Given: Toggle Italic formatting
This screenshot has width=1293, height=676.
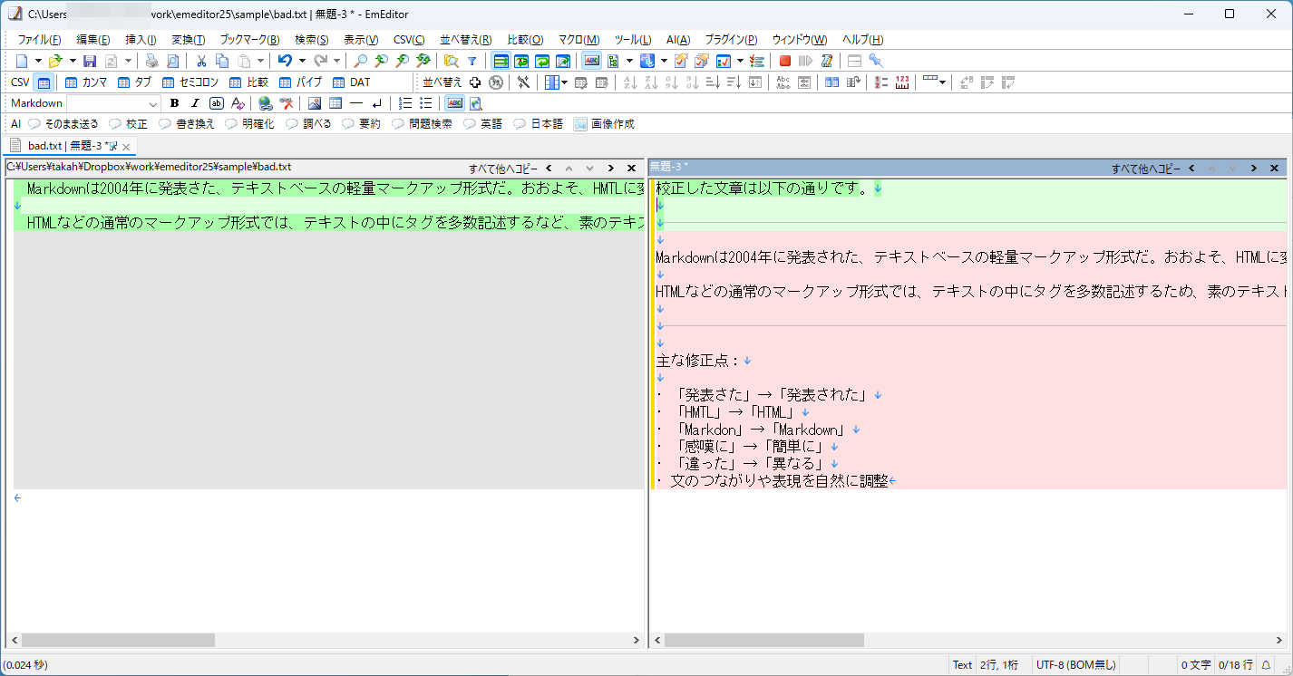Looking at the screenshot, I should (x=194, y=102).
